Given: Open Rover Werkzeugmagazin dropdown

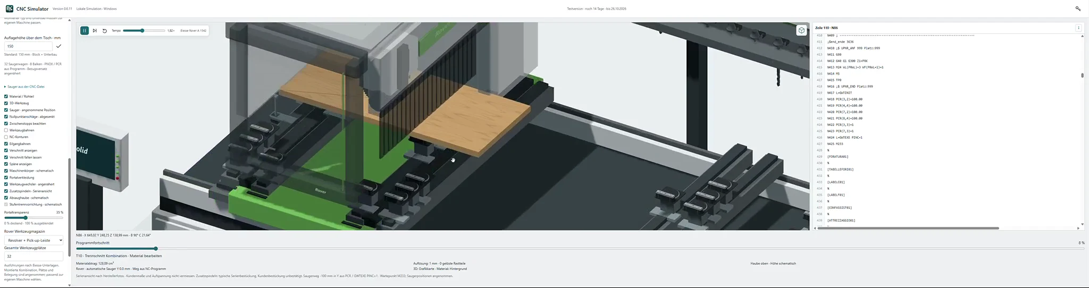Looking at the screenshot, I should point(33,240).
